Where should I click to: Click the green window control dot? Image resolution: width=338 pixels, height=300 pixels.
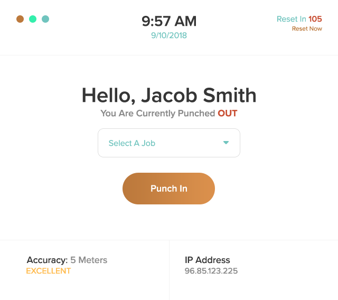tap(33, 19)
